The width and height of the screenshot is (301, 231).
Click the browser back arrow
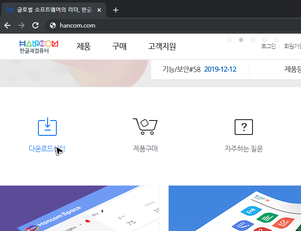[7, 25]
